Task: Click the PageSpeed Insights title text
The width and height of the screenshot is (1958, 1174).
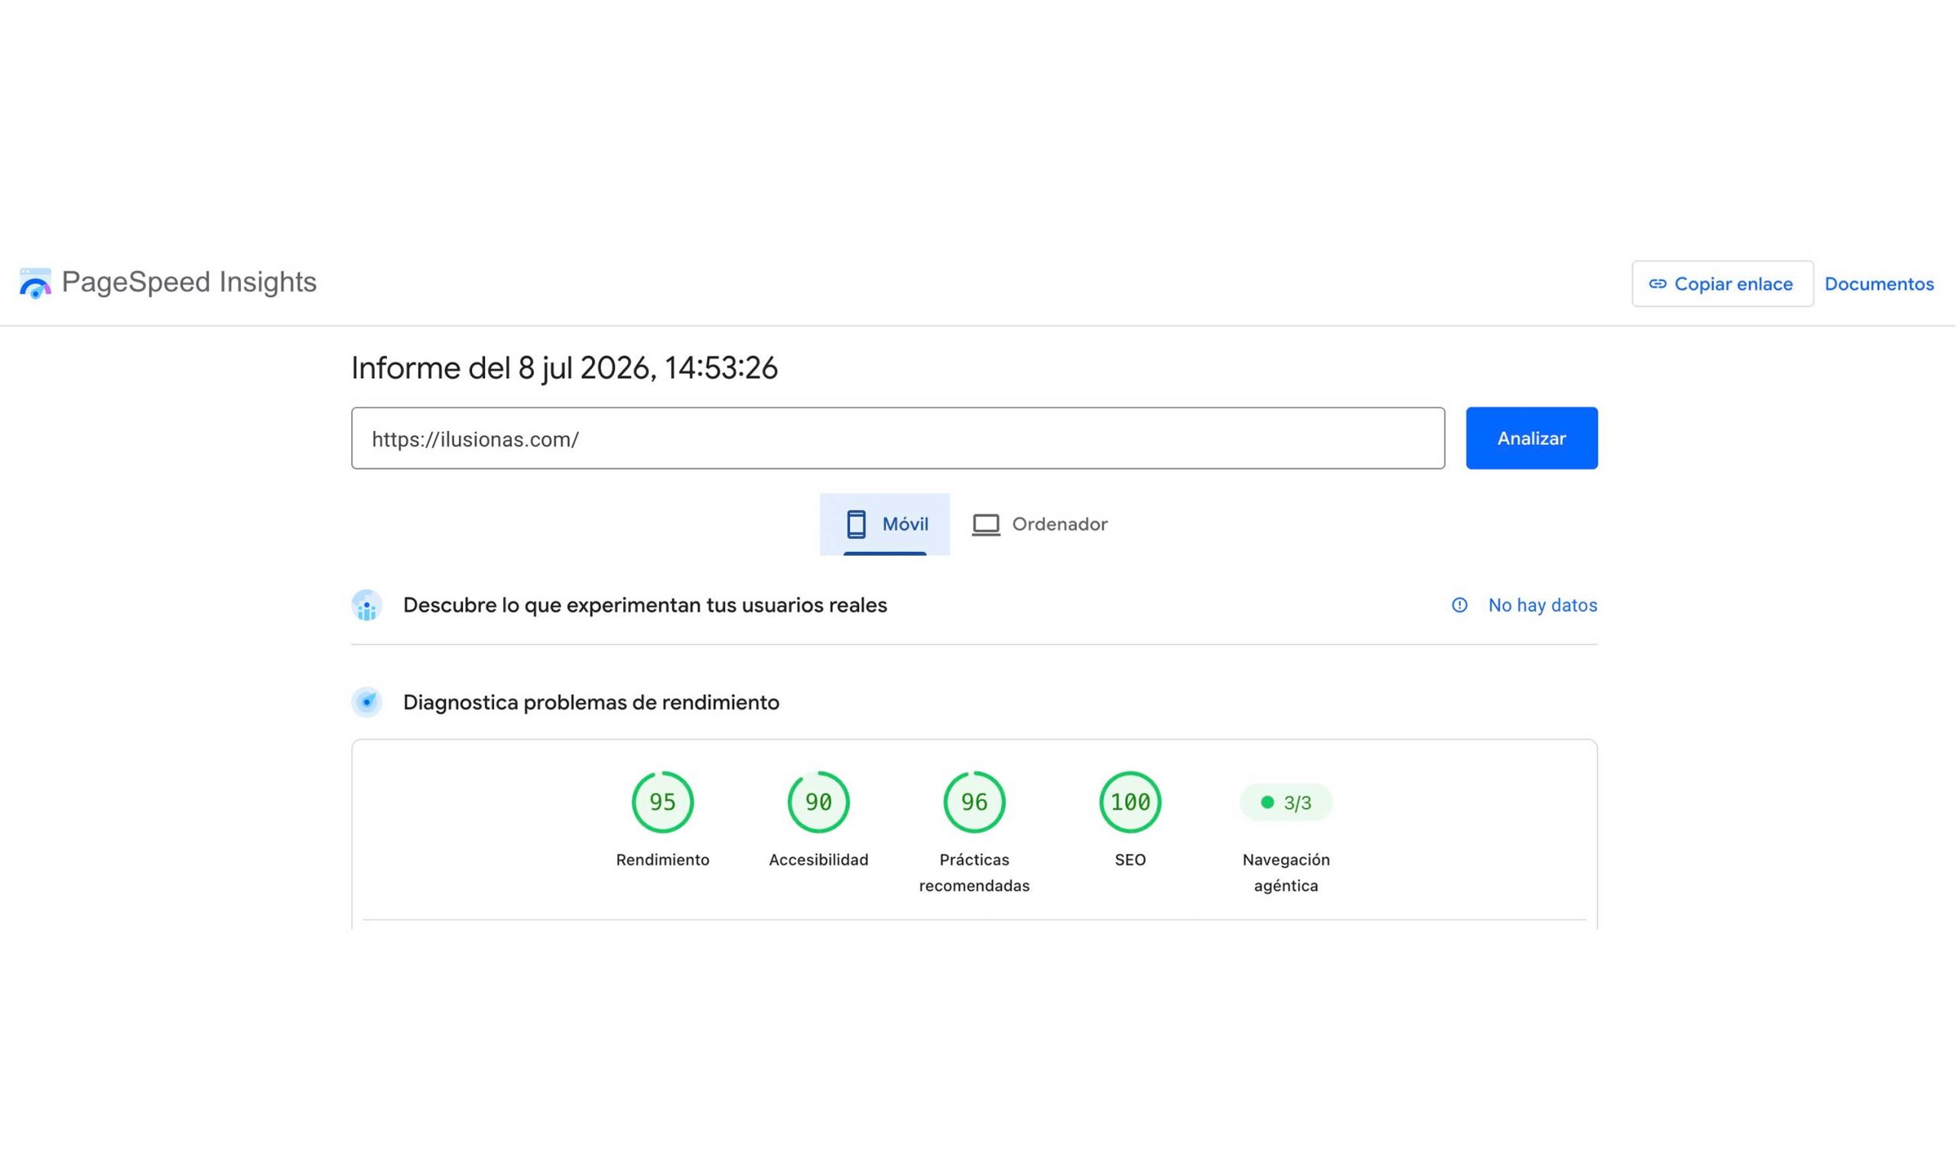Action: 189,283
